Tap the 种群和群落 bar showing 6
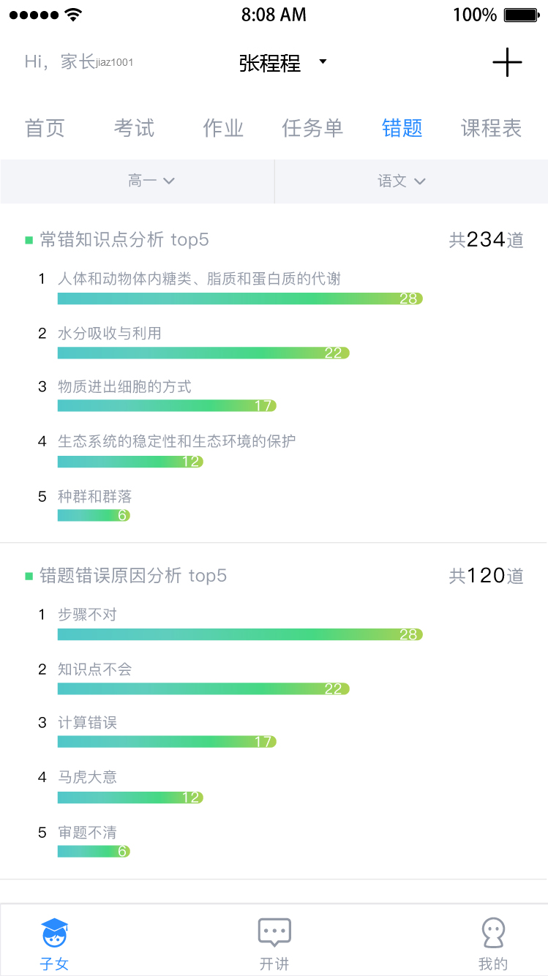 tap(94, 515)
